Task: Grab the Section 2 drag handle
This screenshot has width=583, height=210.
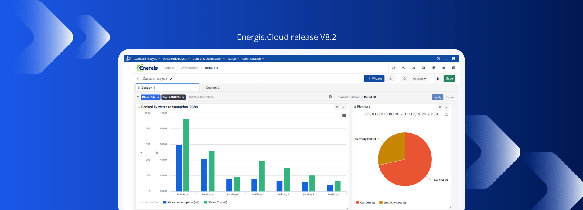Action: tap(203, 88)
